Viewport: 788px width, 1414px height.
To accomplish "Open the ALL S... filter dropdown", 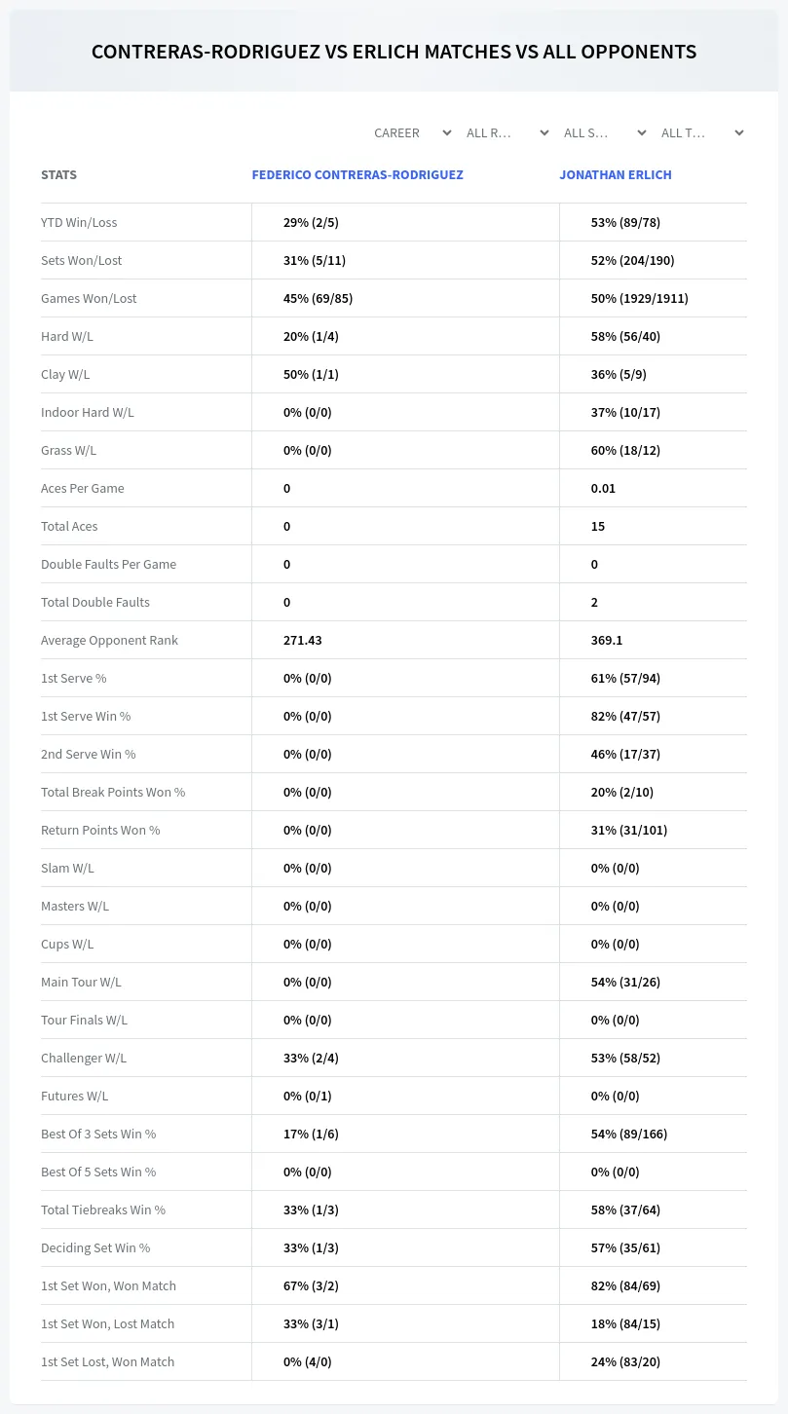I will point(605,132).
